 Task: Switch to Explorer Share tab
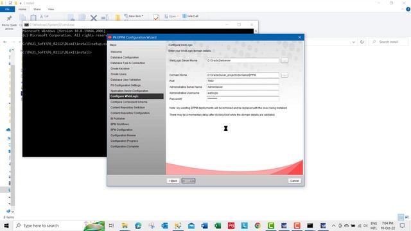tap(37, 9)
